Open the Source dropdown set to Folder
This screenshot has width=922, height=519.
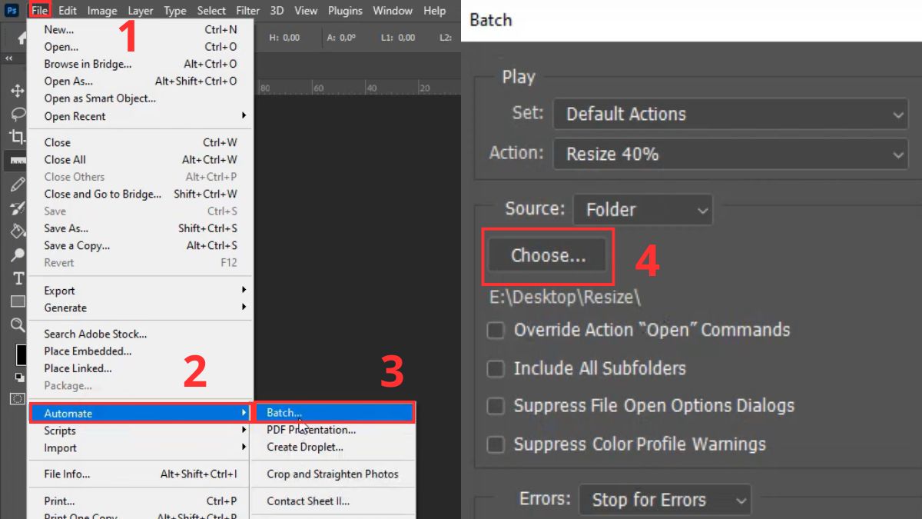(643, 210)
